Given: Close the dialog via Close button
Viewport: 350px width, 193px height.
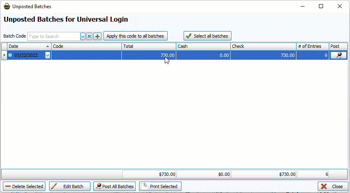Looking at the screenshot, I should tap(332, 186).
